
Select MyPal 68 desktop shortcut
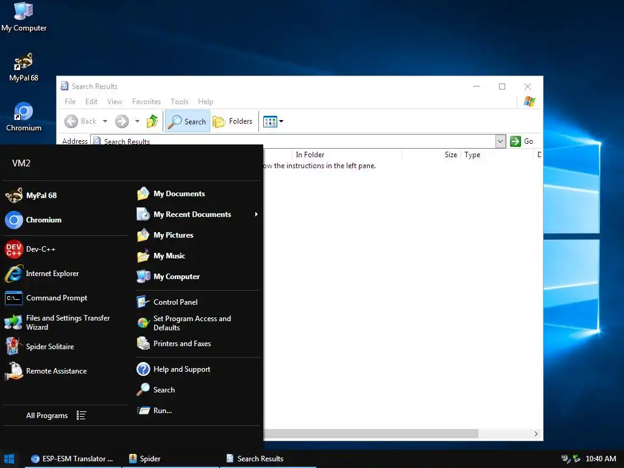pyautogui.click(x=24, y=68)
